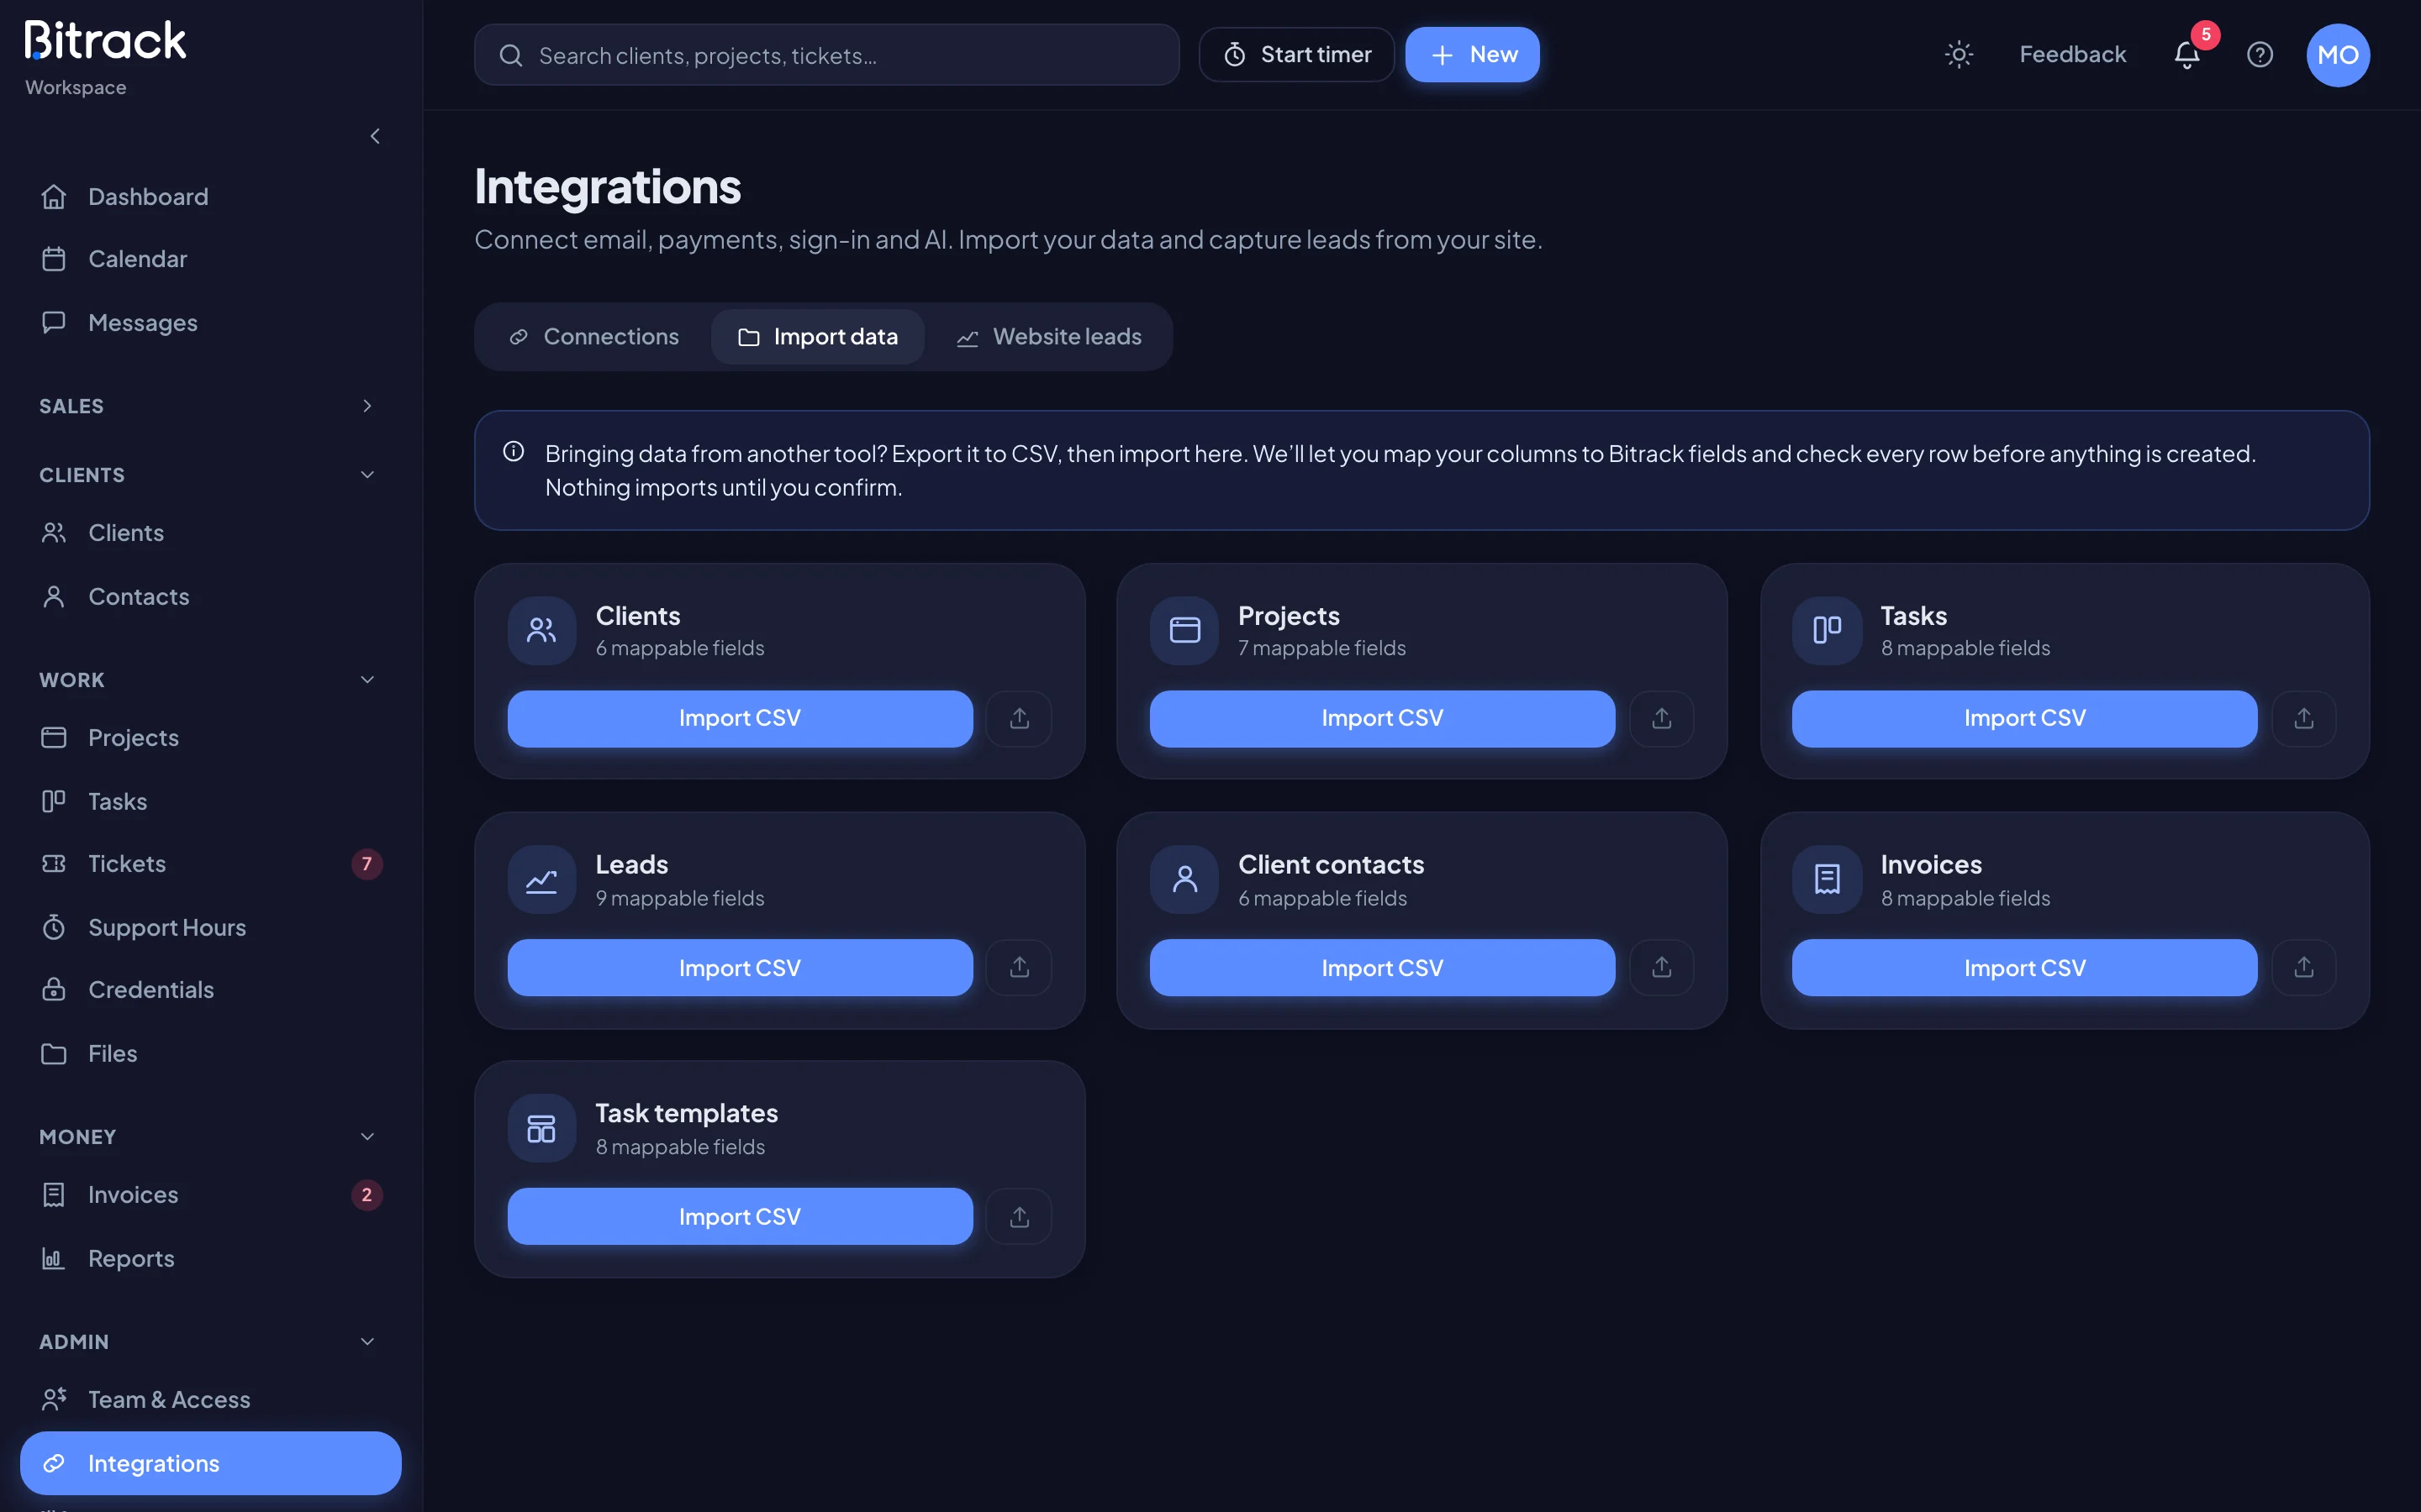Click Import CSV on the Projects card
The height and width of the screenshot is (1512, 2421).
coord(1382,718)
